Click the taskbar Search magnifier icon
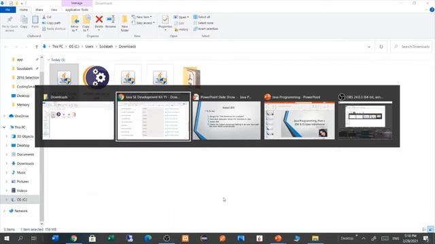Viewport: 435px width, 244px height. [20, 239]
